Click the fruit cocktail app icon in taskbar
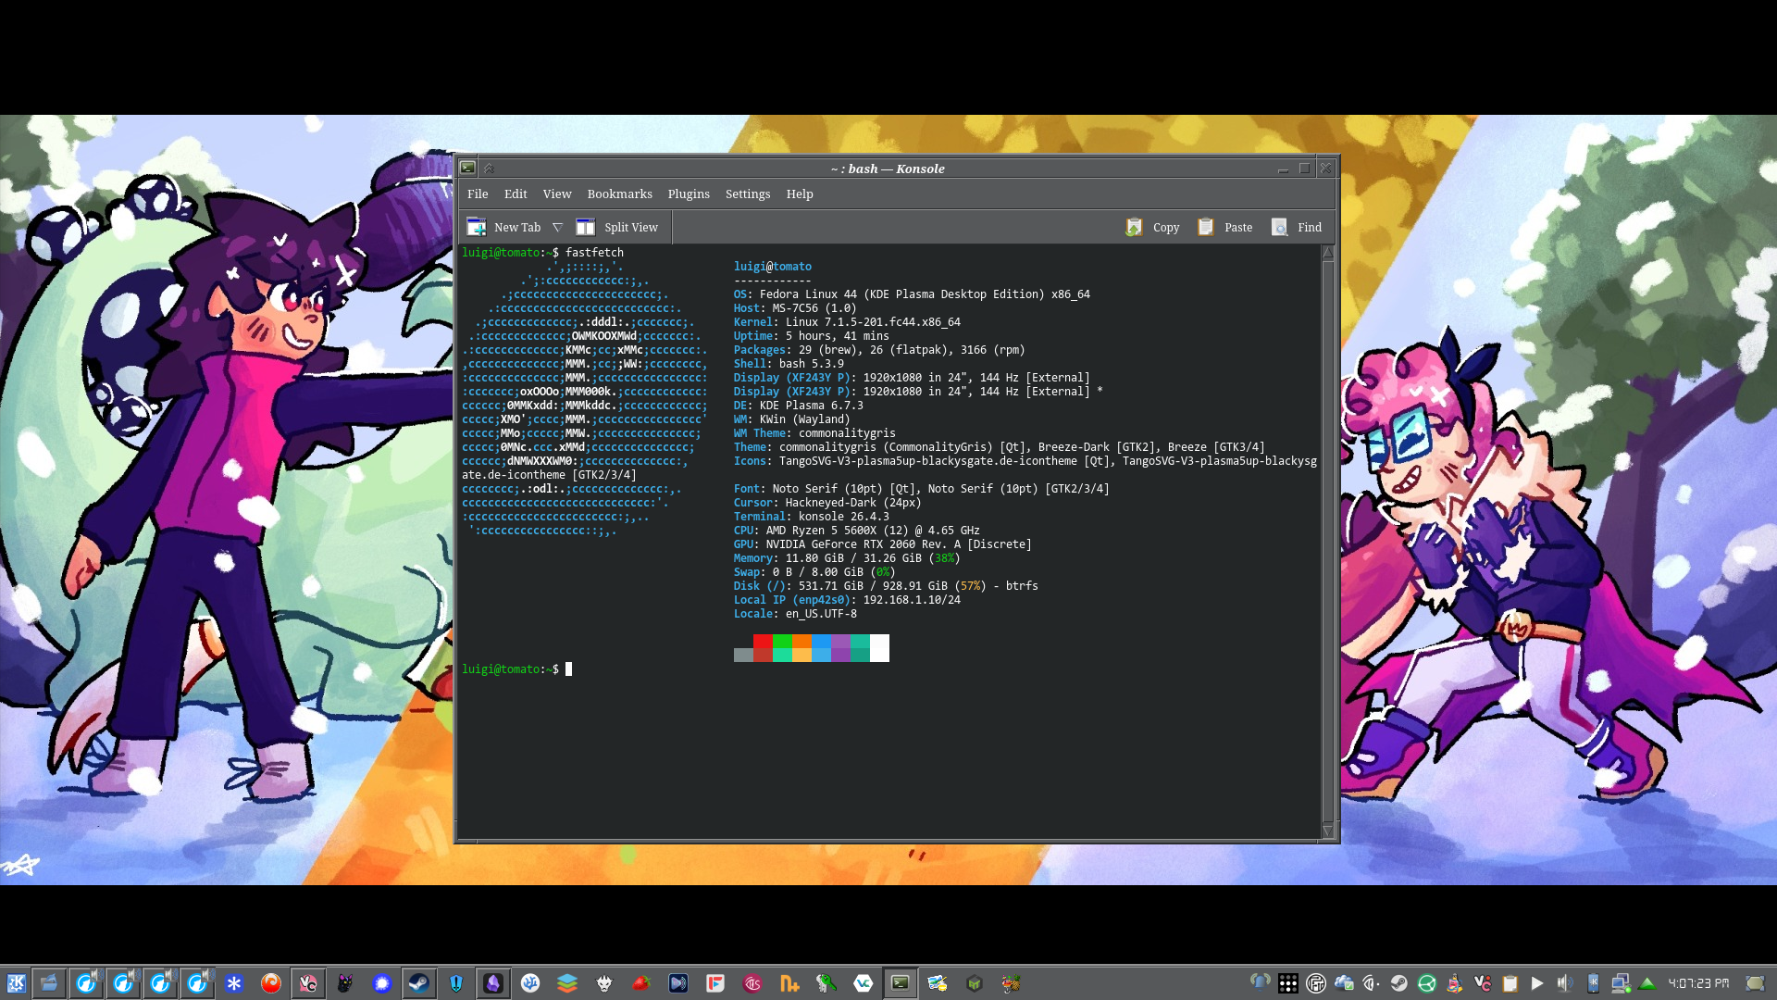This screenshot has height=1000, width=1777. pos(1012,983)
